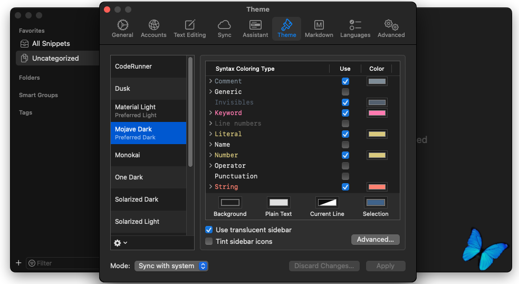Enable Tint sidebar icons
The image size is (519, 284).
(209, 241)
